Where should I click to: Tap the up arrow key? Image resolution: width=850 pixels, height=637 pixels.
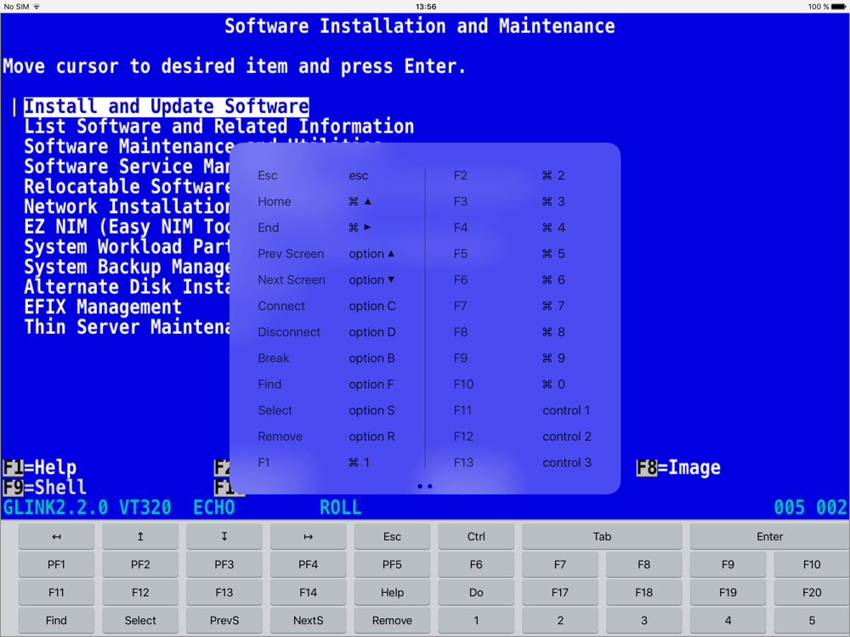(x=140, y=536)
